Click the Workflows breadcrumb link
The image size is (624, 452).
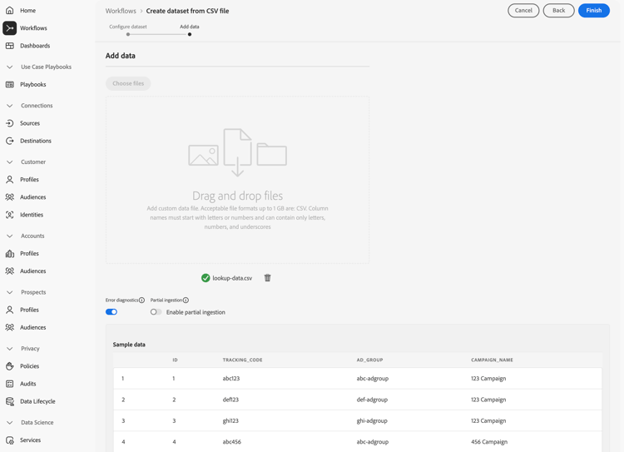click(121, 11)
